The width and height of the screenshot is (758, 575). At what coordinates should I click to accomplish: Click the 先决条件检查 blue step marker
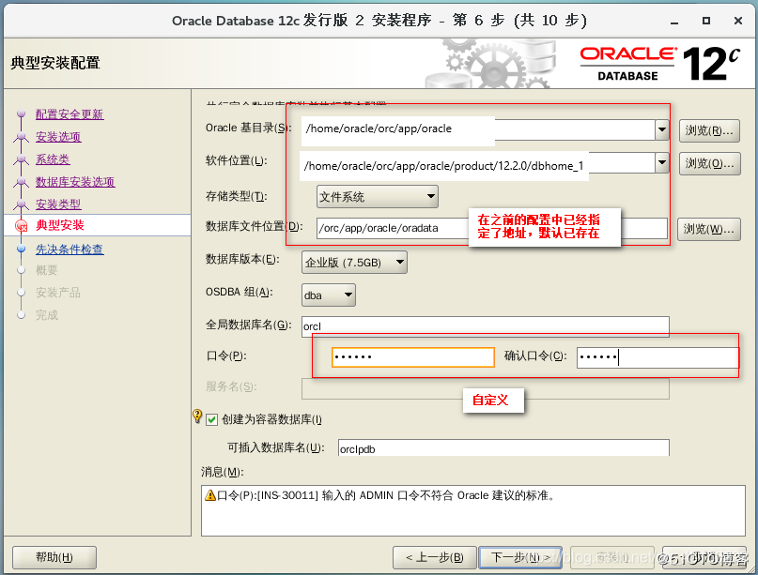(x=21, y=249)
